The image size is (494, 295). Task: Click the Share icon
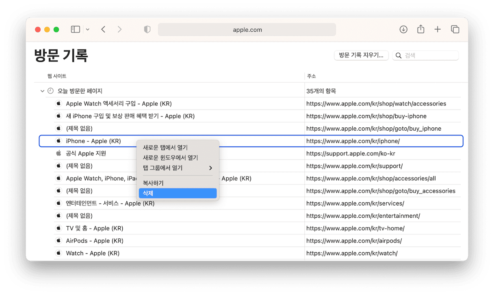[x=421, y=29]
